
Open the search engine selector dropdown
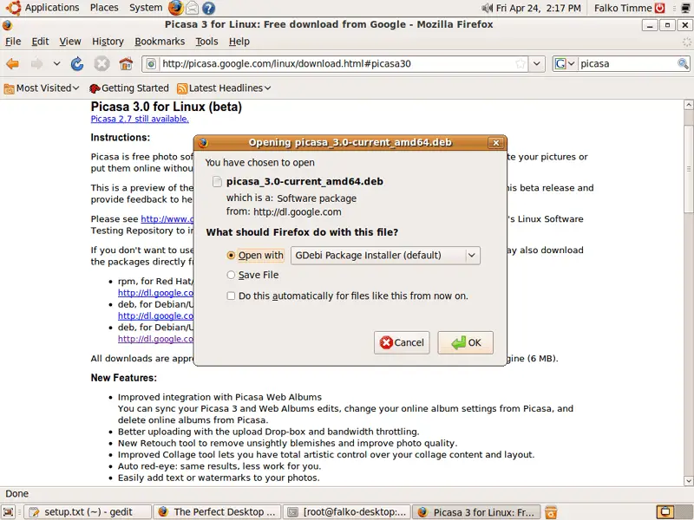pos(565,64)
